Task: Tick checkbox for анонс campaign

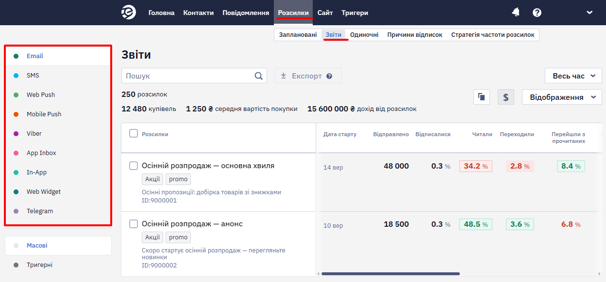Action: coord(134,224)
